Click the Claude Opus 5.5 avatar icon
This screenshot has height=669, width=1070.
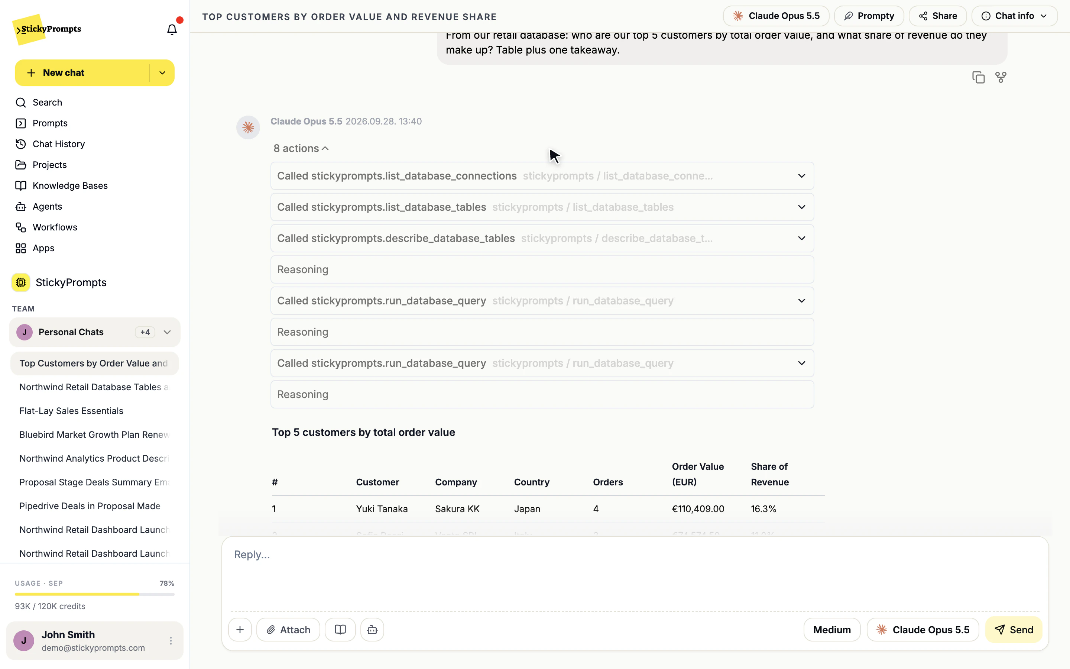[x=248, y=127]
